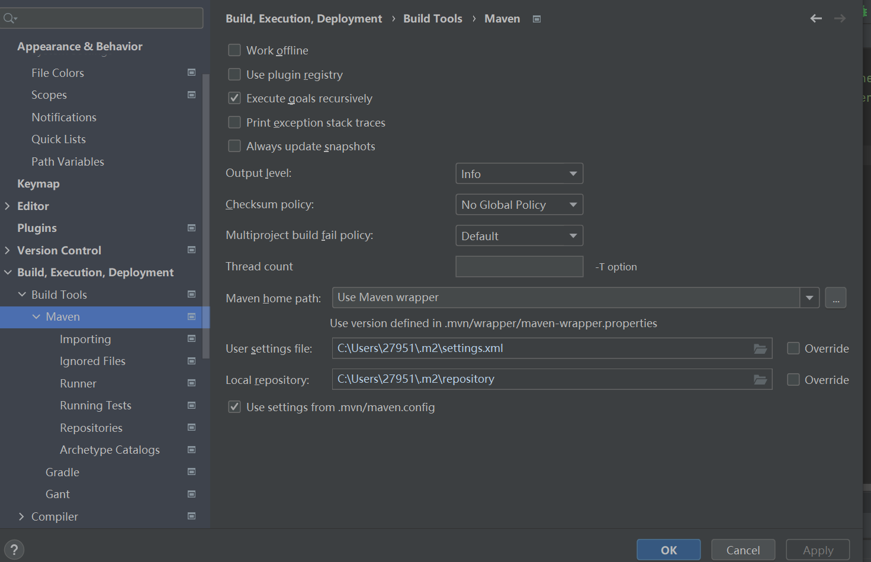Viewport: 871px width, 562px height.
Task: Collapse the Maven tree node
Action: pyautogui.click(x=36, y=316)
